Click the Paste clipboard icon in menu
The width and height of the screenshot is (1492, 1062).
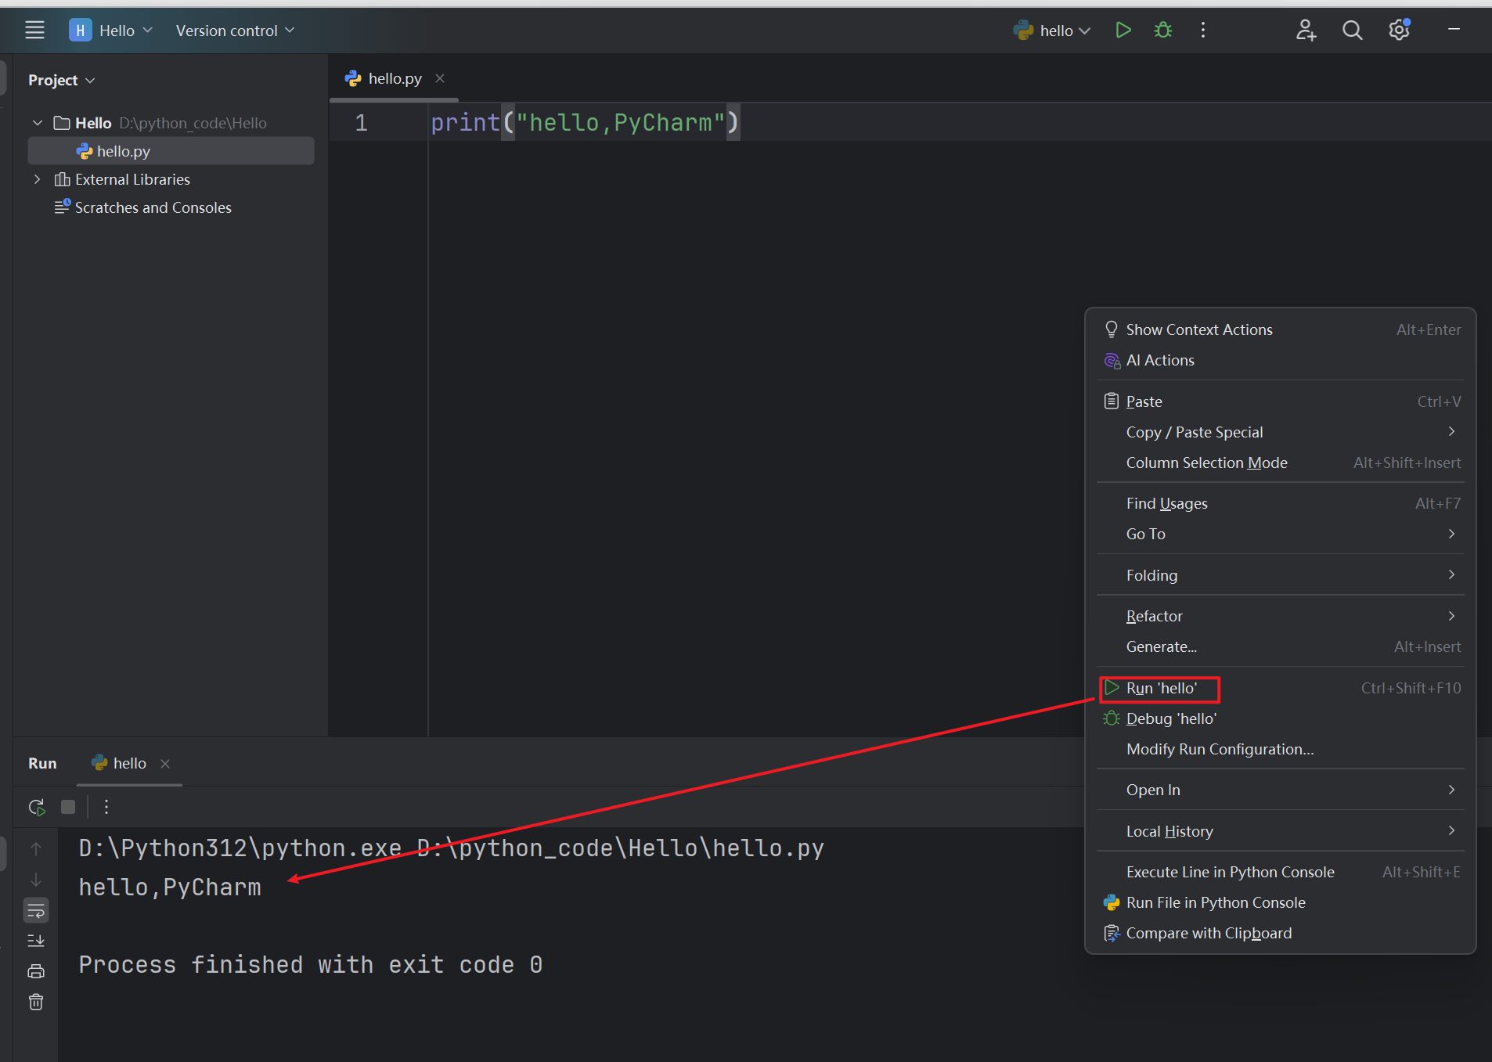pos(1111,401)
